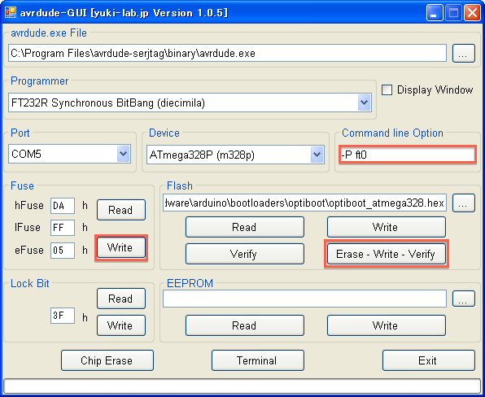Open the Device ATmega328P dropdown
This screenshot has width=485, height=397.
[317, 155]
